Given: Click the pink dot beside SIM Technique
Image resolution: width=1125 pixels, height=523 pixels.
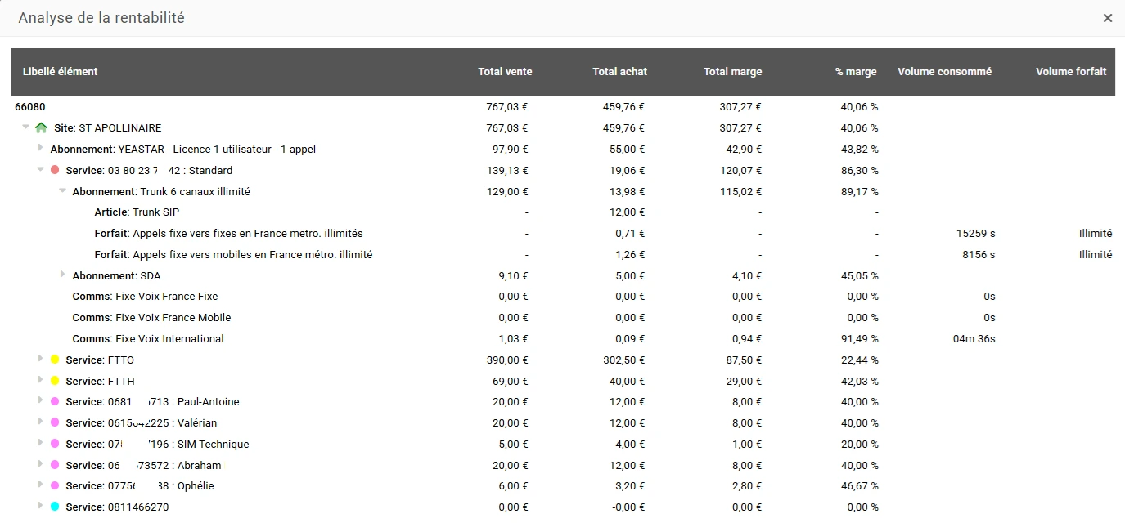Looking at the screenshot, I should (55, 444).
